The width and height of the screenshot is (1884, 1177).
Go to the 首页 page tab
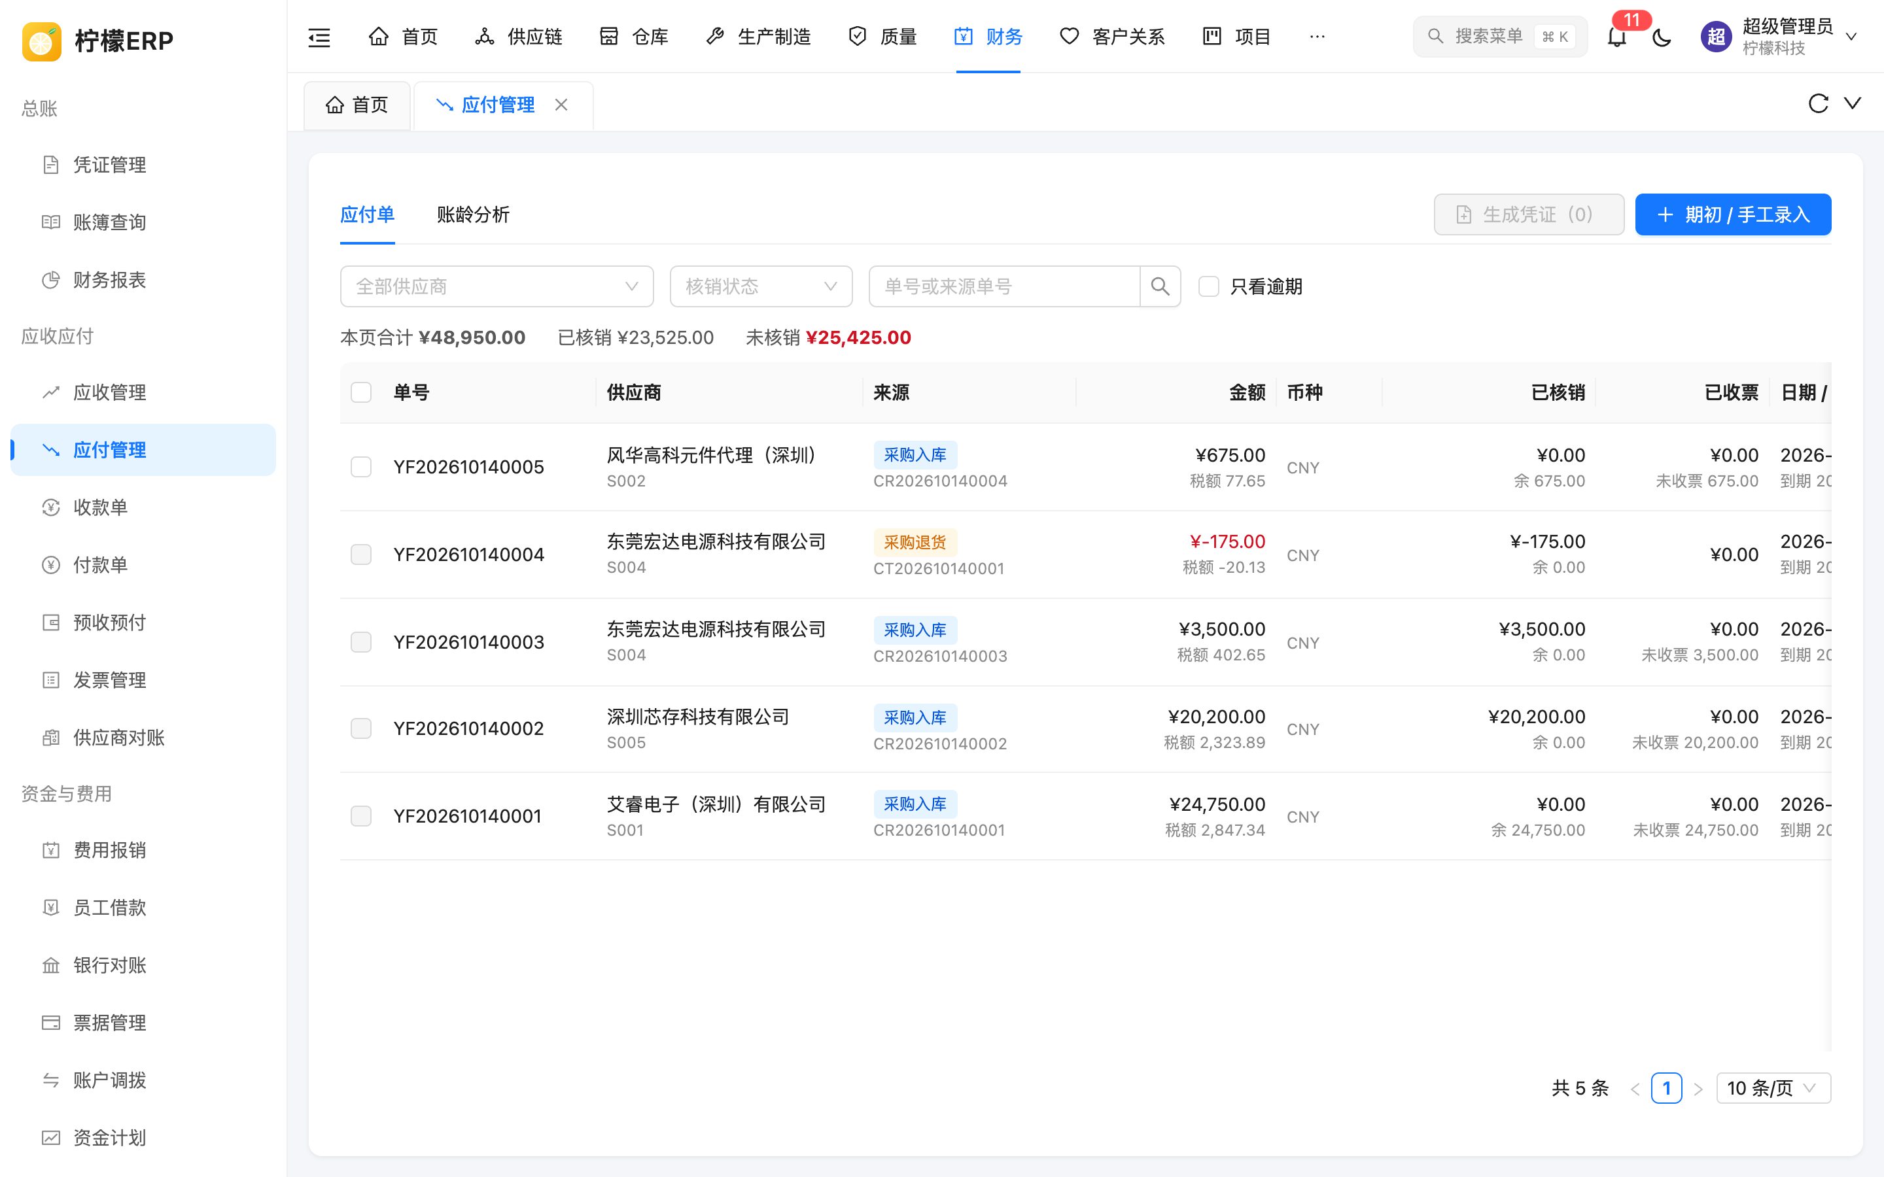click(357, 105)
